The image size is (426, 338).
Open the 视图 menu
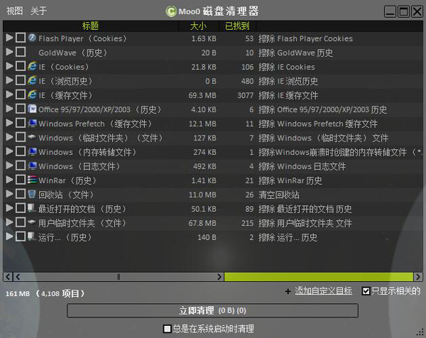pyautogui.click(x=14, y=11)
